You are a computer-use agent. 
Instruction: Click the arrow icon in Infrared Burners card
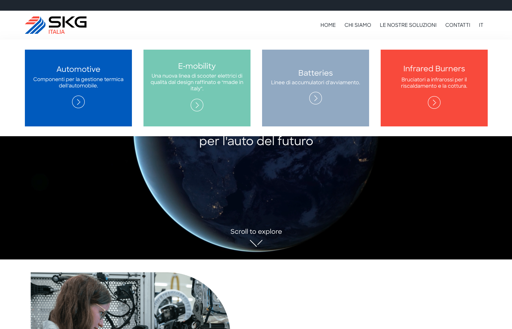coord(434,102)
